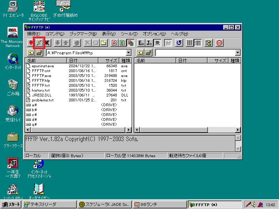Screen dimensions: 279x209
Task: Open the コマンド(C) menu
Action: coord(55,33)
